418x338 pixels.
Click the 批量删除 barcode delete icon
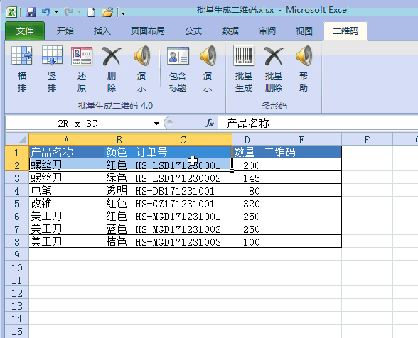click(274, 55)
